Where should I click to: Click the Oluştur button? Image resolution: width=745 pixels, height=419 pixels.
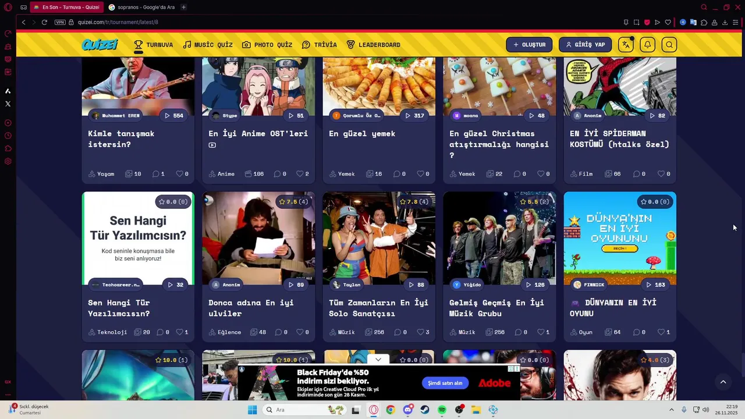[x=529, y=45]
